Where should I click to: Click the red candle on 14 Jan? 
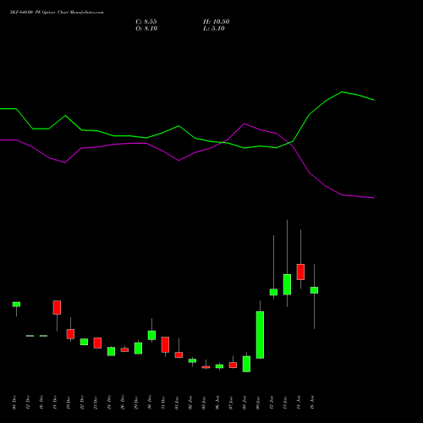click(300, 272)
